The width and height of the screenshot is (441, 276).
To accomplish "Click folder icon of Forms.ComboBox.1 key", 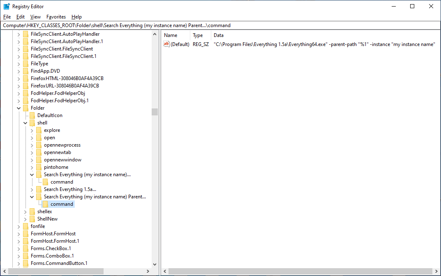I will (25, 256).
